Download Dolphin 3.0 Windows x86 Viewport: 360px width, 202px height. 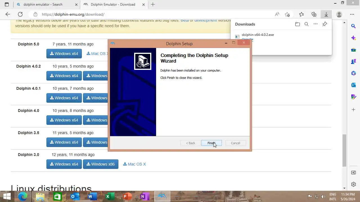[x=101, y=164]
